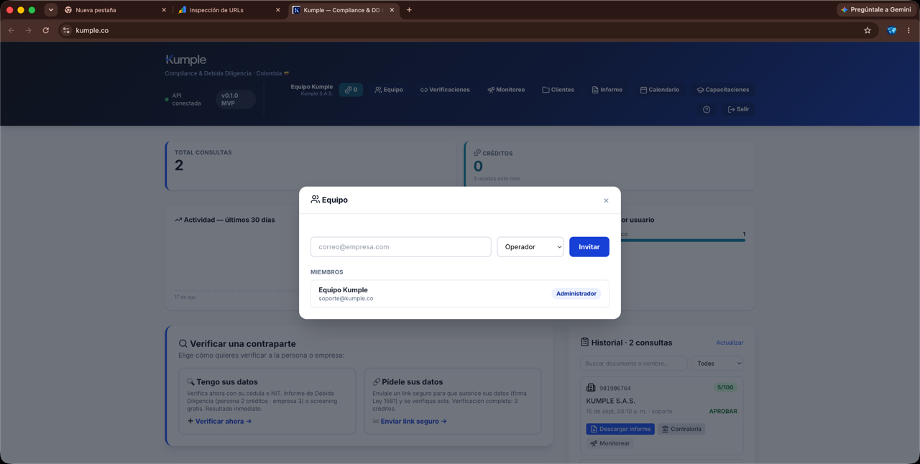Open the Equipo nav item
The image size is (920, 464).
pos(389,90)
